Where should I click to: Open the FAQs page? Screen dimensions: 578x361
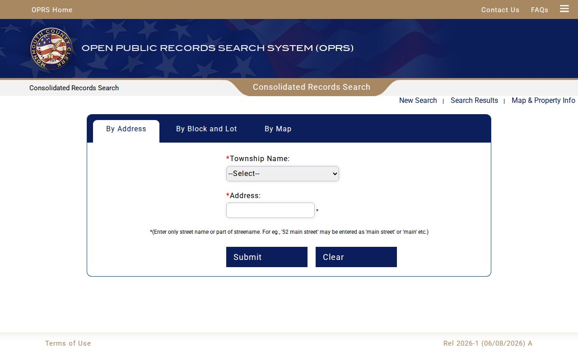click(x=540, y=10)
